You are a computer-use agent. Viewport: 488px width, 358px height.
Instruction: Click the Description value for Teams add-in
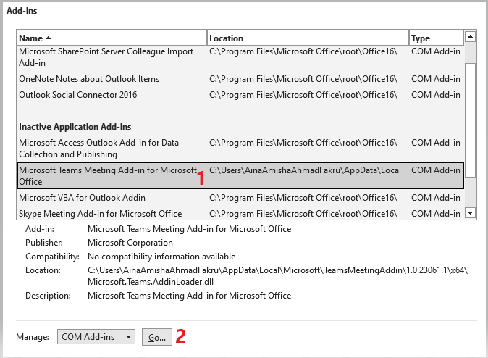pos(190,296)
